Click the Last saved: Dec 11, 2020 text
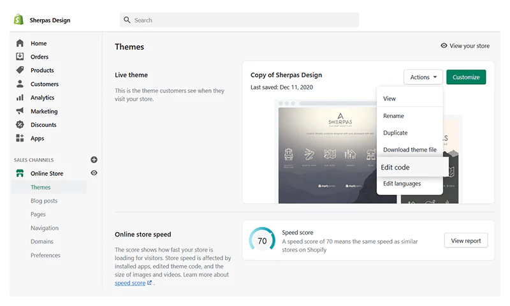This screenshot has height=306, width=510. pos(282,87)
